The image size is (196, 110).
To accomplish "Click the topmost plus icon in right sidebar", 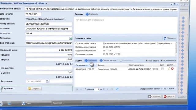I will pos(183,18).
